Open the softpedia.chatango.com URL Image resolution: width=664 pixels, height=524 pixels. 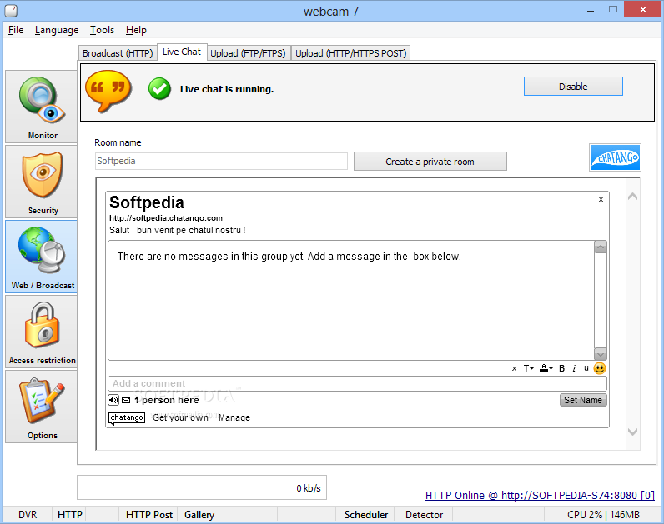166,218
